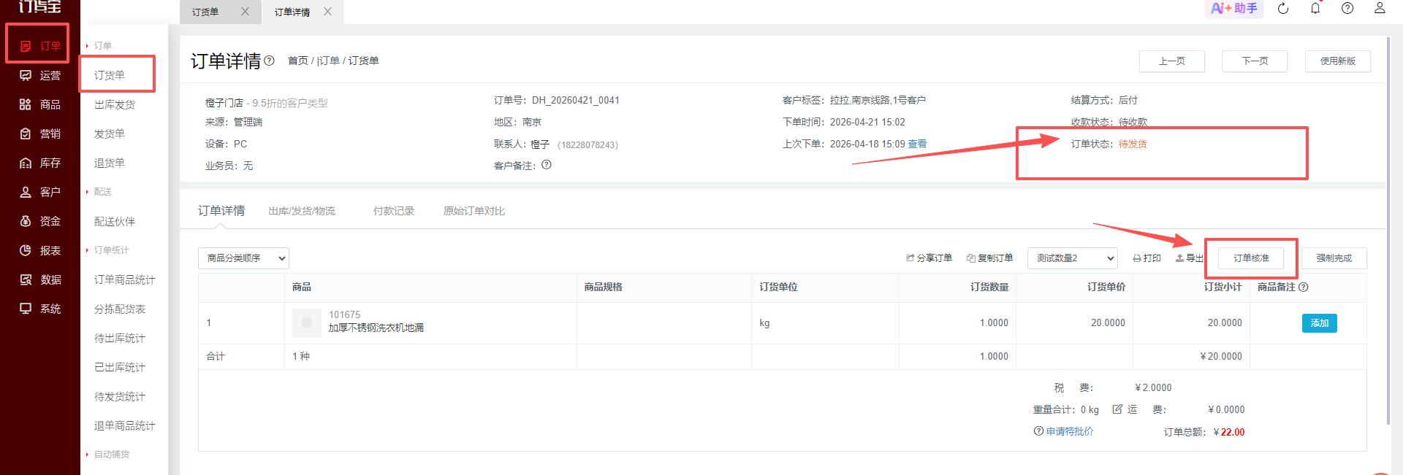Collapse the 配送 group in submenu

[x=99, y=192]
